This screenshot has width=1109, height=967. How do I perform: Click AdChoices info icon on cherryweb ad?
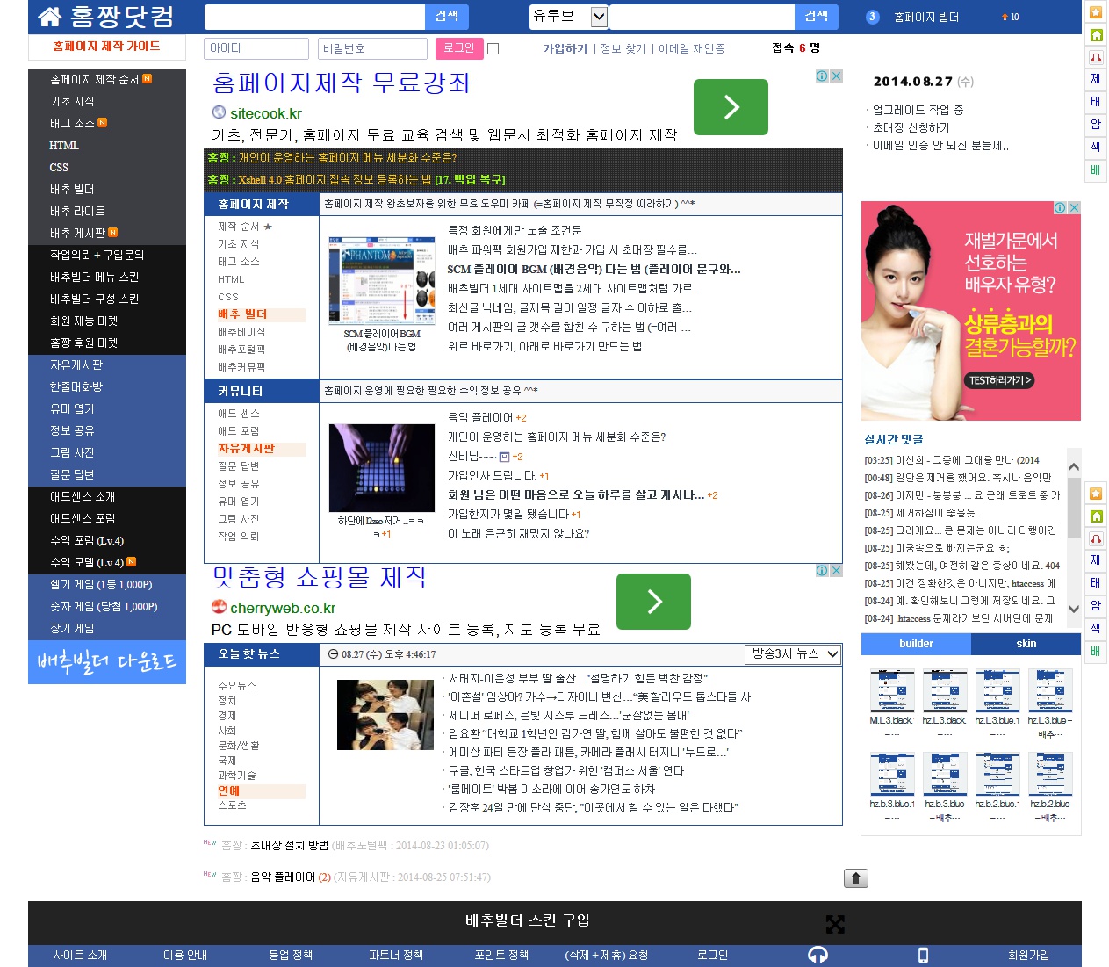[x=822, y=571]
